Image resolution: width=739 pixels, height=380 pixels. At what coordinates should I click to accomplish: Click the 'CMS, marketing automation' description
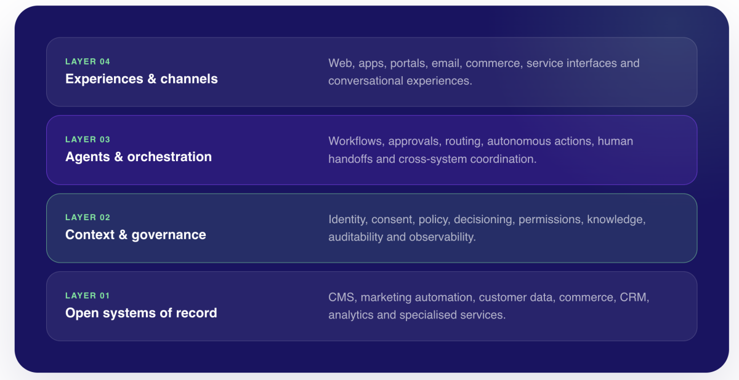coord(489,306)
